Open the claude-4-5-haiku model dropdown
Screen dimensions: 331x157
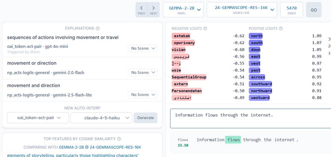coord(101,118)
